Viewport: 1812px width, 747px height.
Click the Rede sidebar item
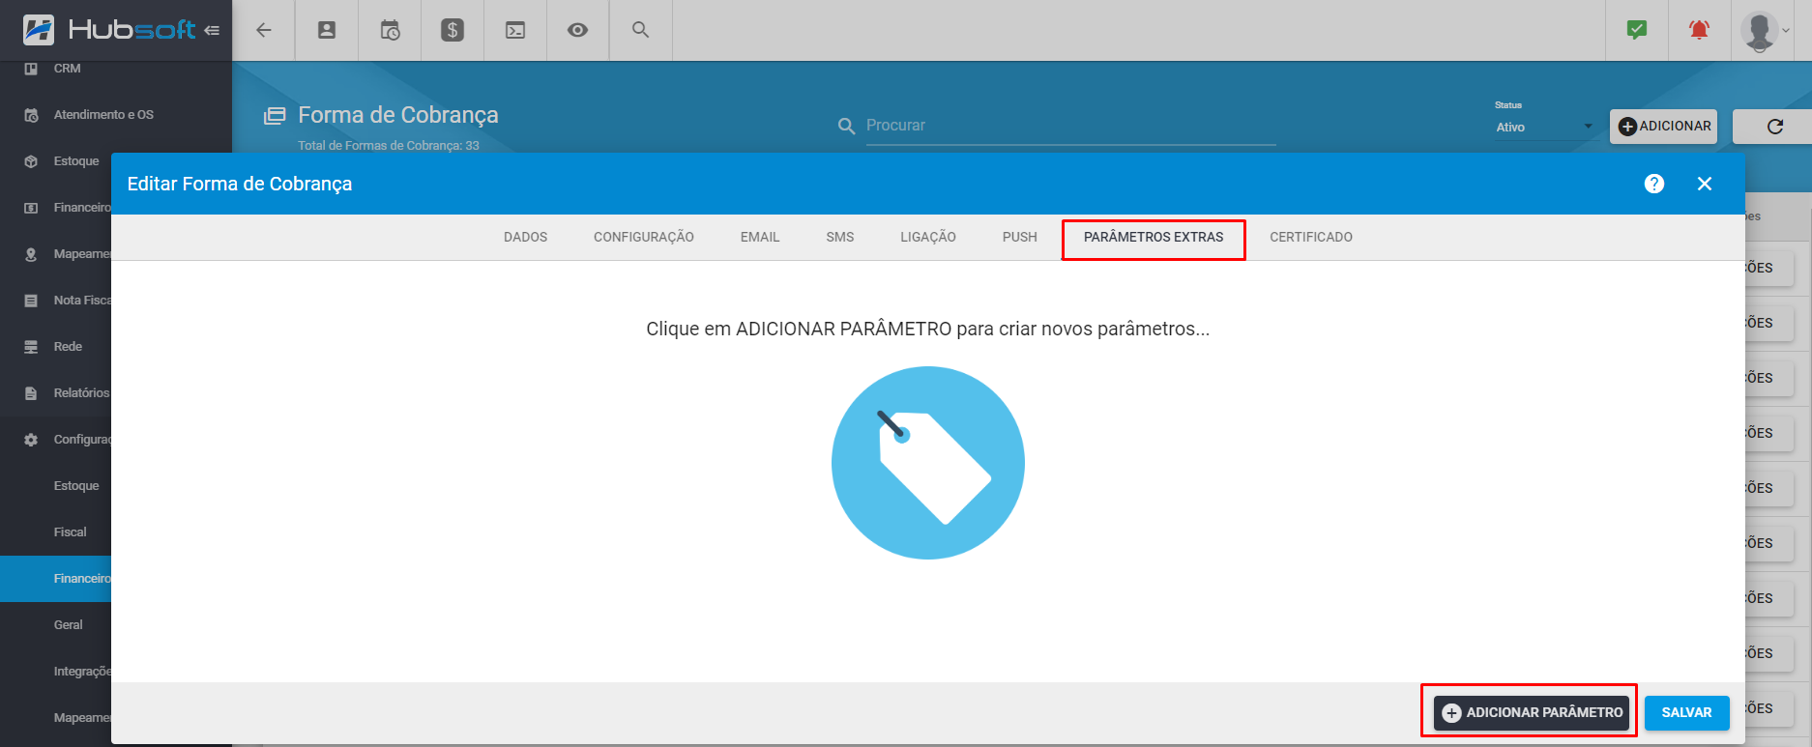68,347
